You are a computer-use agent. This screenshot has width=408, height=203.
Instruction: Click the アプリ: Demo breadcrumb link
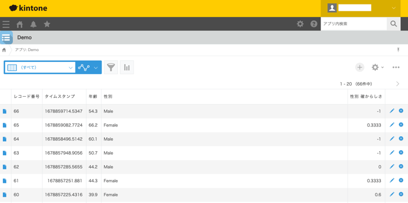27,50
